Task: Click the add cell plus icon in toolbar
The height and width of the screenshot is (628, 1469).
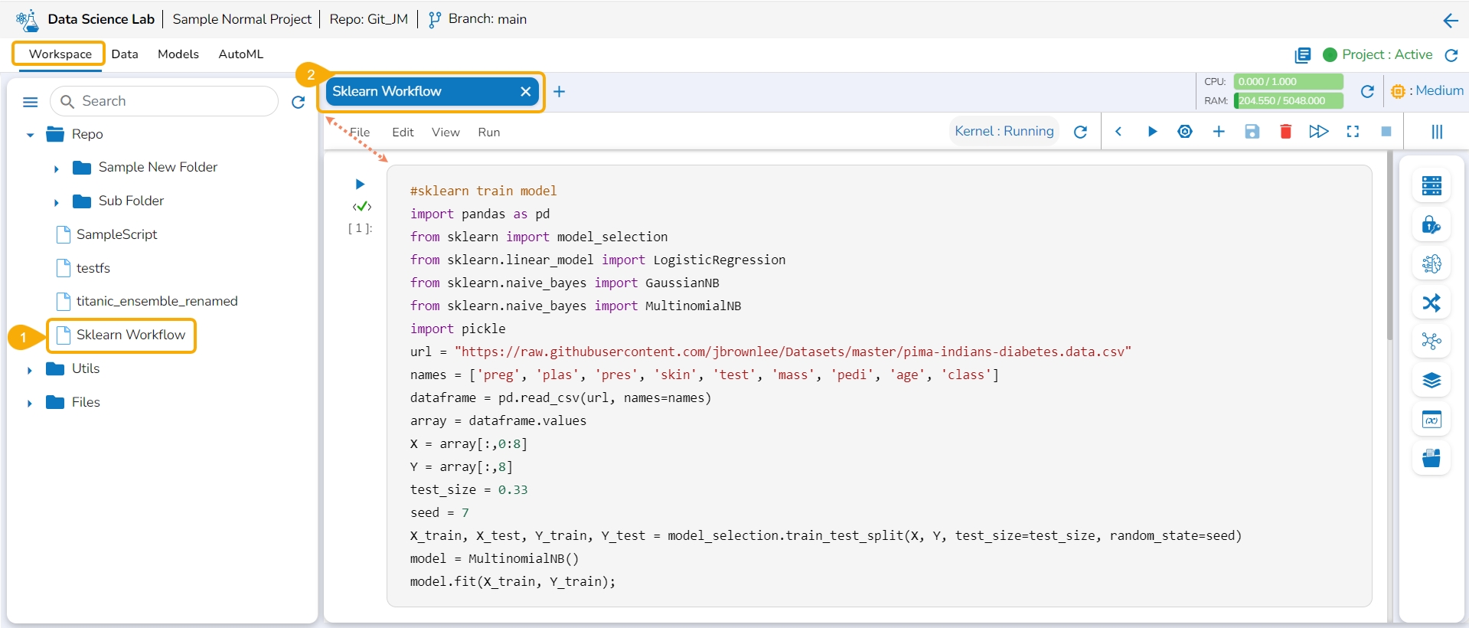Action: [1219, 132]
